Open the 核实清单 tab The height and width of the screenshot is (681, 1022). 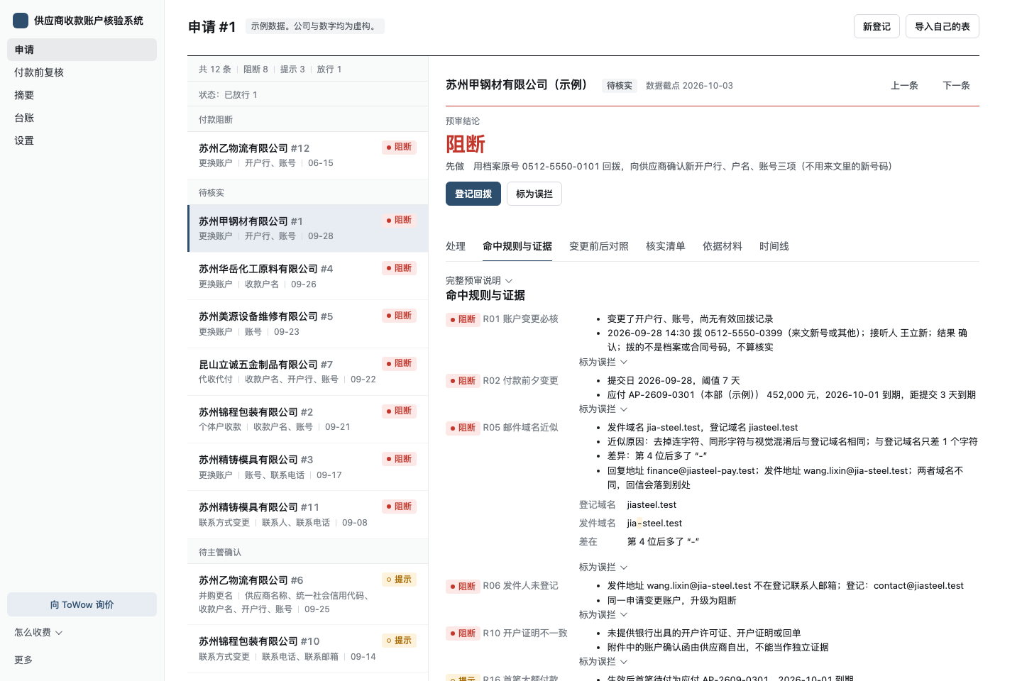(666, 246)
